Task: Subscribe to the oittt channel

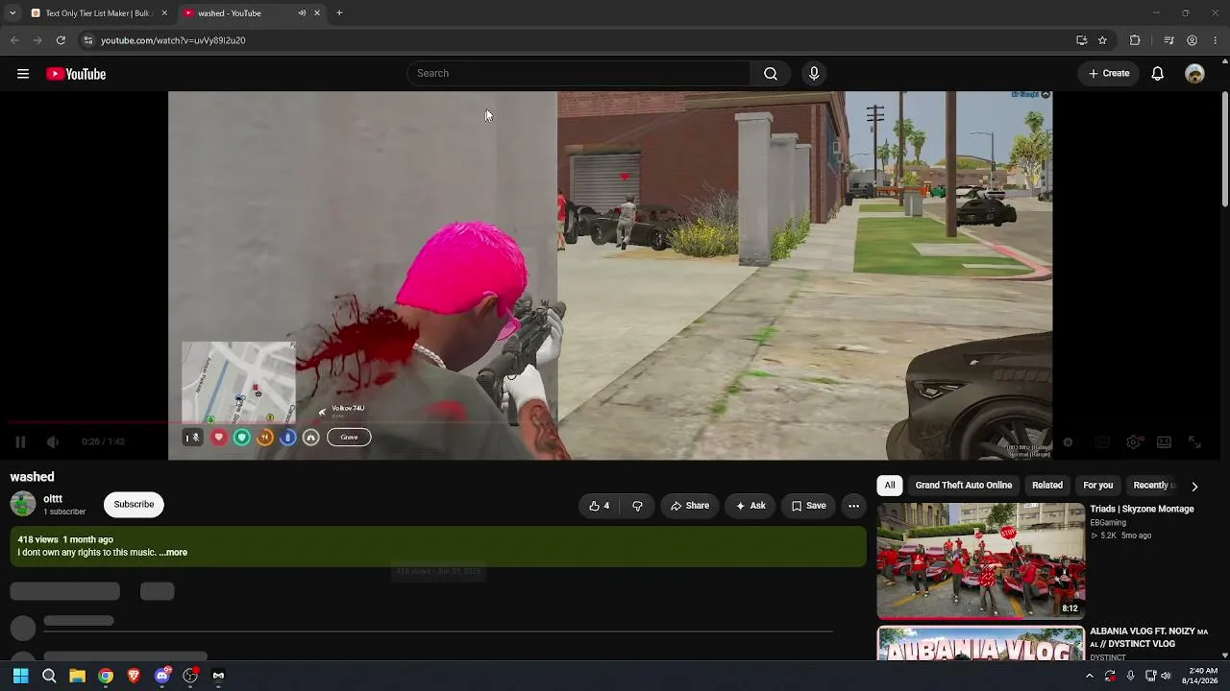Action: tap(134, 505)
